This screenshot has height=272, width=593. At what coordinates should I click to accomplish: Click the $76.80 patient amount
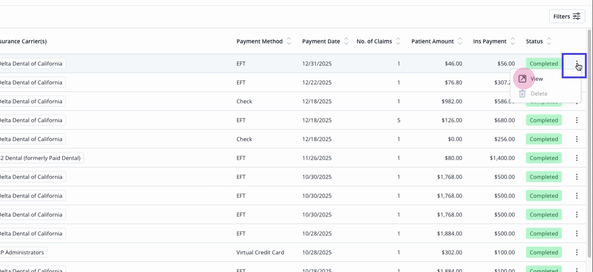point(454,83)
